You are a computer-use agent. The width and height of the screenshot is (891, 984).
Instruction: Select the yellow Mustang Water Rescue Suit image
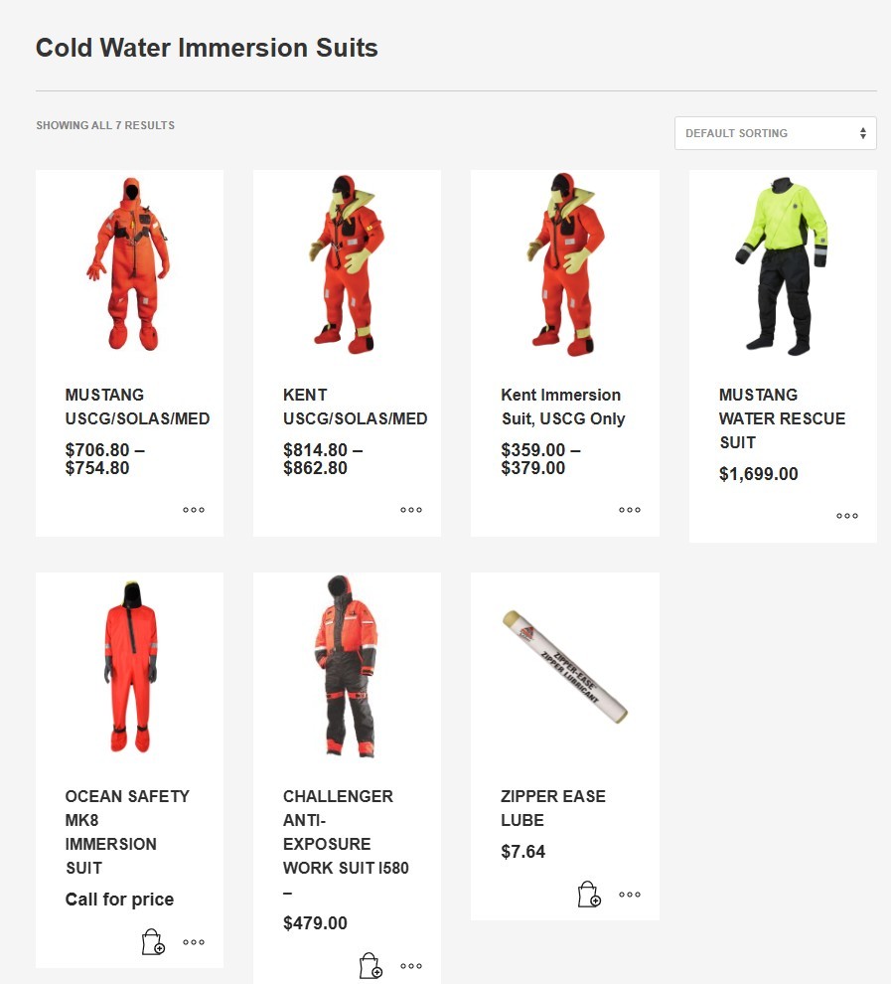tap(783, 264)
